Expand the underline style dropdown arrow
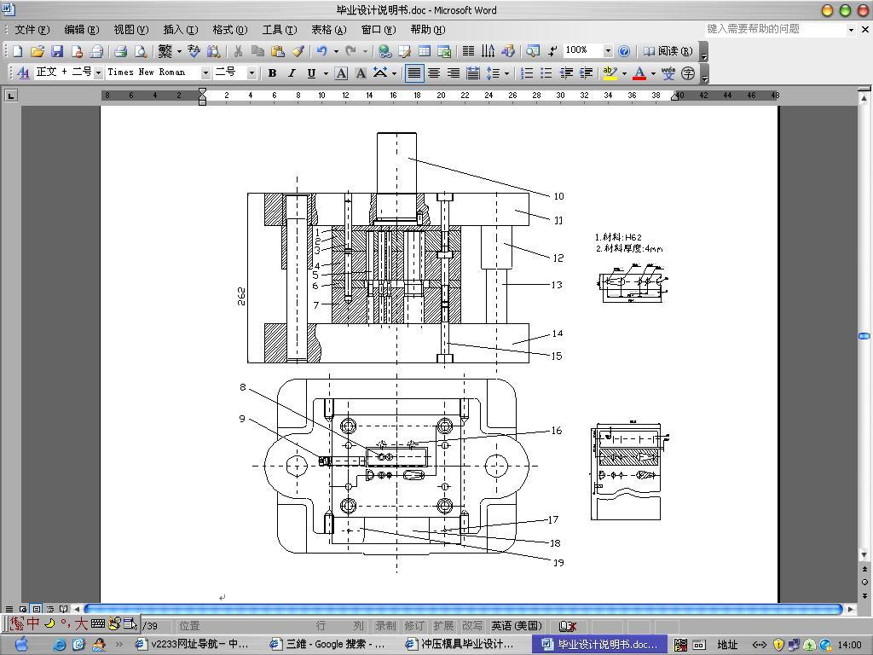 pyautogui.click(x=326, y=73)
